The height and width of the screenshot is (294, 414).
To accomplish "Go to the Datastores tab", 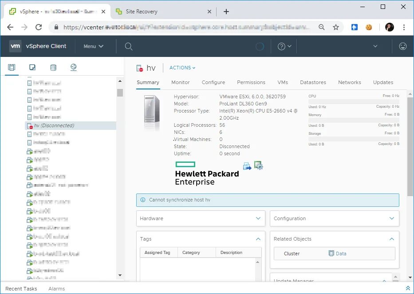I will point(313,82).
